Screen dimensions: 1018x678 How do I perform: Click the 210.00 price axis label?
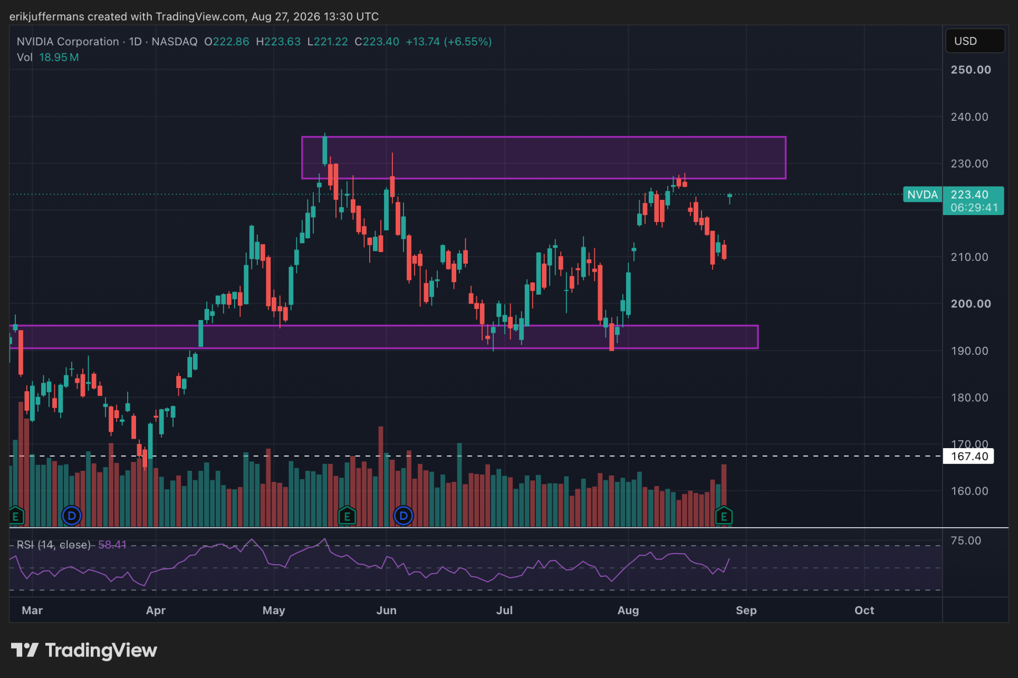[969, 257]
